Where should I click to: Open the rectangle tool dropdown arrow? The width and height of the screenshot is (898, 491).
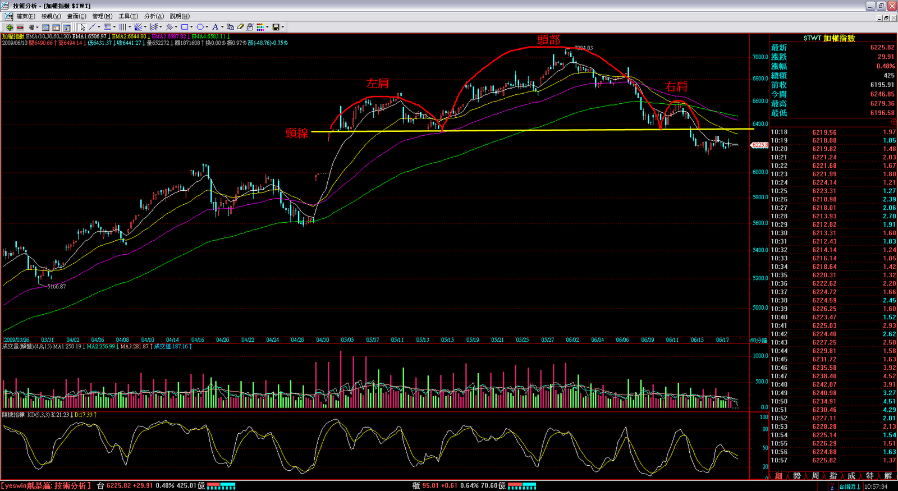pyautogui.click(x=191, y=27)
